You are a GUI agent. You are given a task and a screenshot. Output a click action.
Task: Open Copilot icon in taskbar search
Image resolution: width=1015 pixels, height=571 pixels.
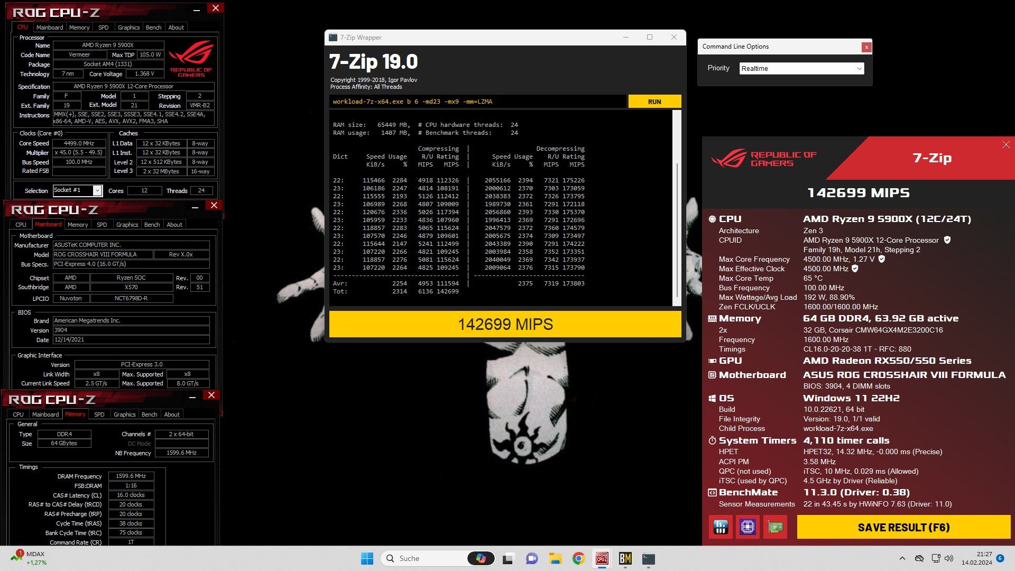pos(481,558)
